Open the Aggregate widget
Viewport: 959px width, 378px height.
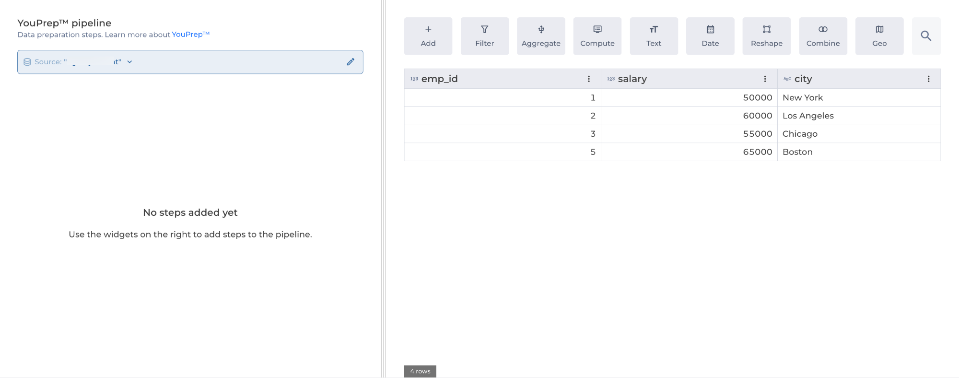(x=541, y=36)
